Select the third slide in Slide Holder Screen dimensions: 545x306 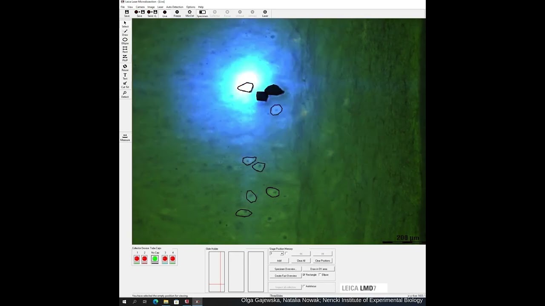(x=256, y=272)
